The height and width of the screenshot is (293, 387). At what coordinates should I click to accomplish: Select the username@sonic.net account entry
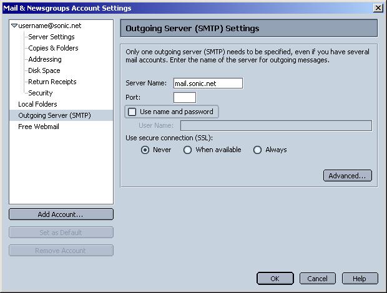[50, 26]
